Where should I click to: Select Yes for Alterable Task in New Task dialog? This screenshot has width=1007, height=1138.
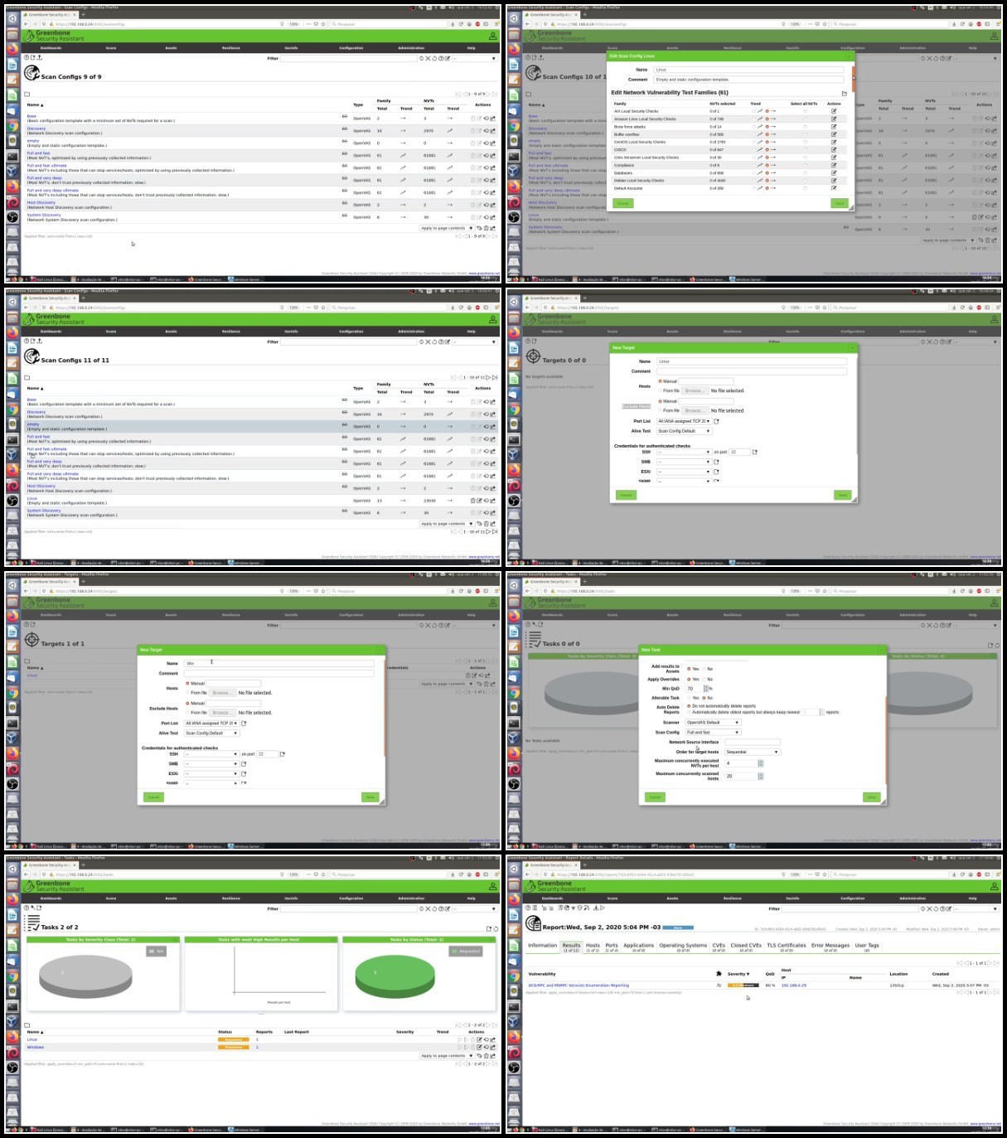689,698
